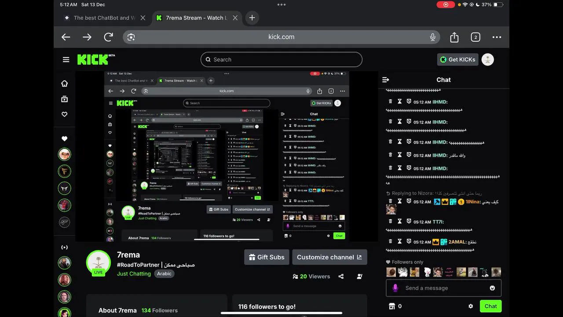Open the browser share sheet icon
Viewport: 563px width, 317px height.
(x=454, y=37)
